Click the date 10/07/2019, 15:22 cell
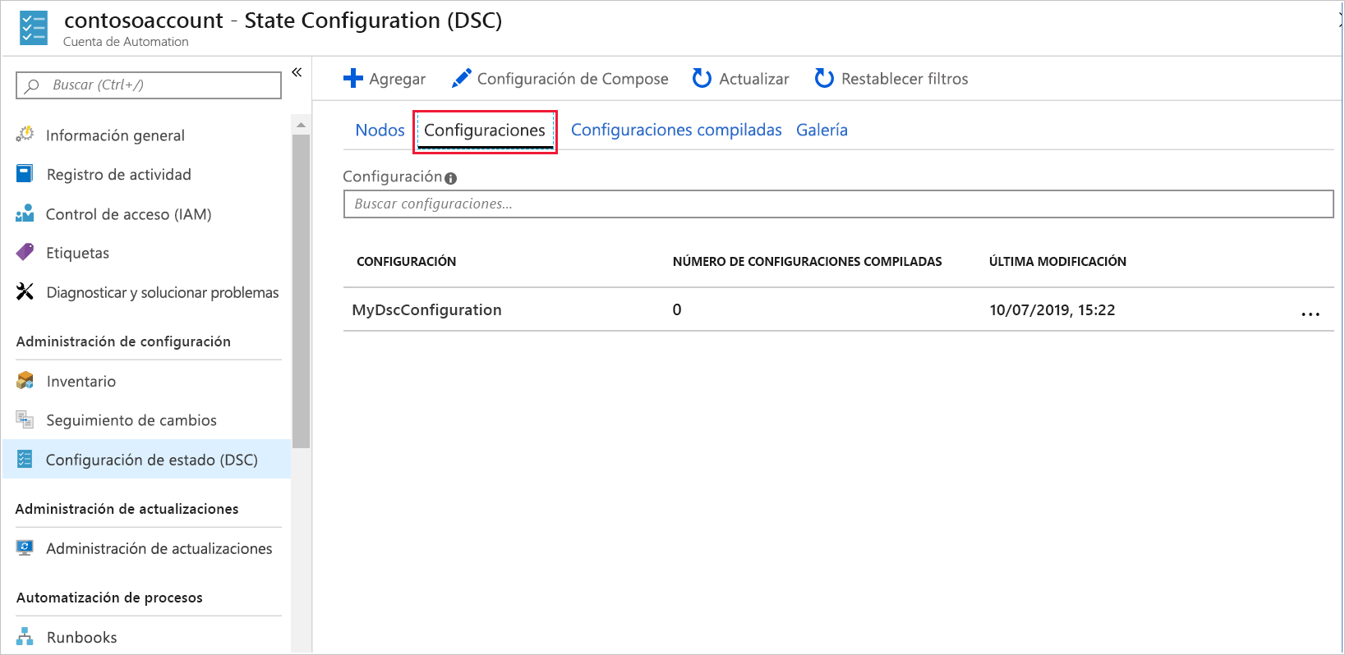 point(1052,309)
